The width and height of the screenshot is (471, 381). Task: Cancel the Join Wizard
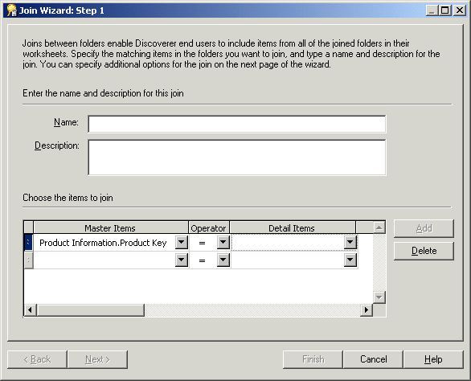click(x=373, y=359)
